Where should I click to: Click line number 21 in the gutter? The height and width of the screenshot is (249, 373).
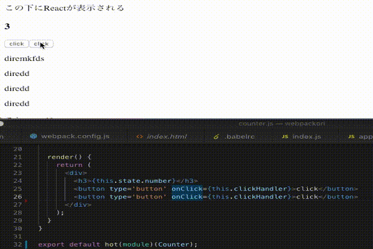tap(17, 157)
